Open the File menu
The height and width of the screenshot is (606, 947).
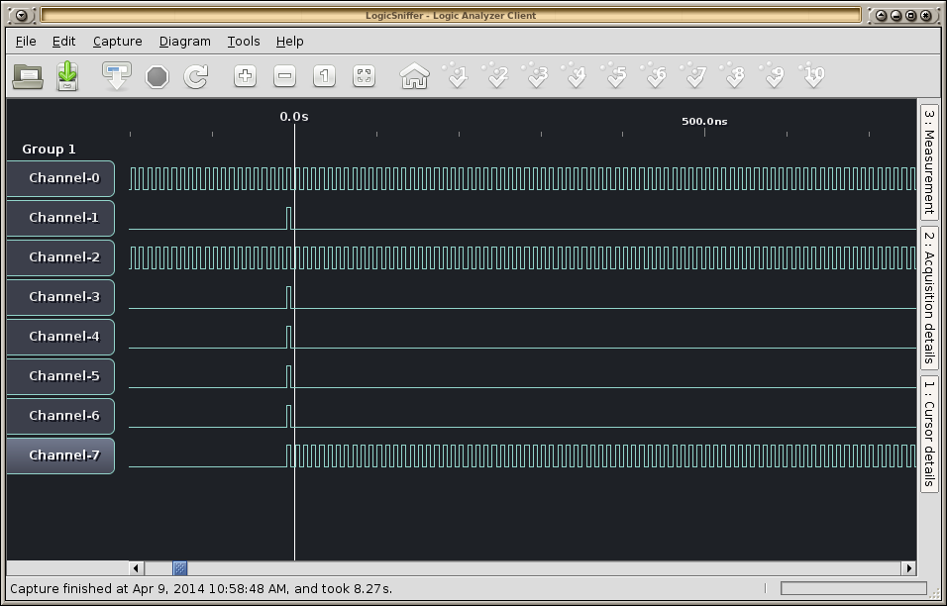coord(26,41)
